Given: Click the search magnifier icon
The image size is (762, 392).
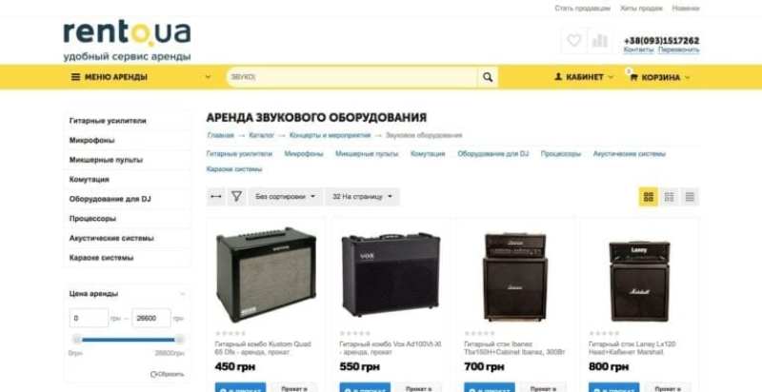Looking at the screenshot, I should click(x=488, y=77).
